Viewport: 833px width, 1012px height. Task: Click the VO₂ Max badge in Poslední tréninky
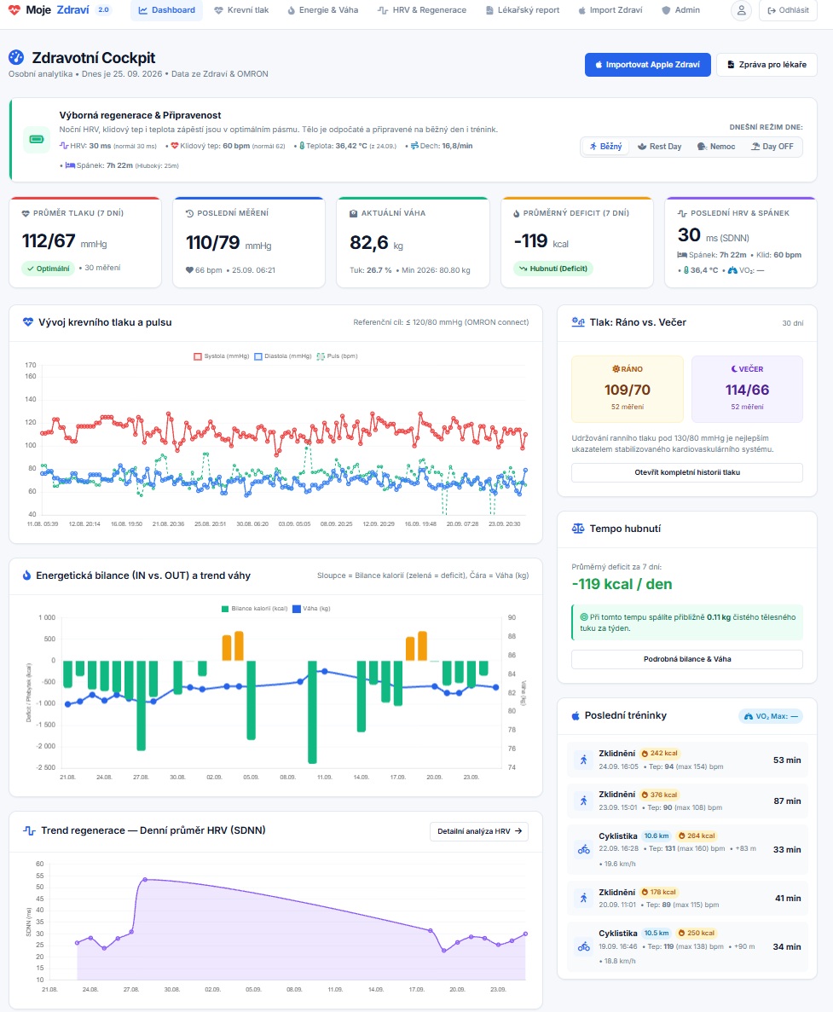click(771, 716)
